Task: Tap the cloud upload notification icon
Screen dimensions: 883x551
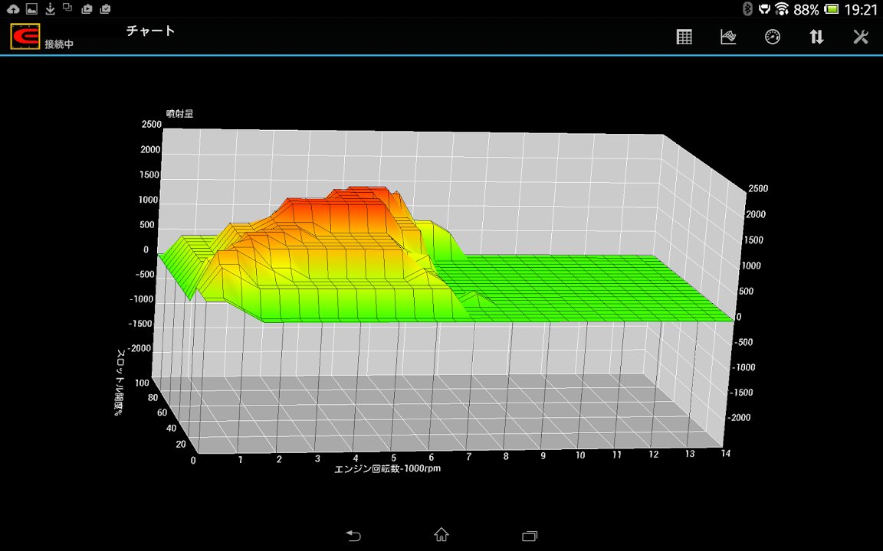Action: tap(13, 9)
